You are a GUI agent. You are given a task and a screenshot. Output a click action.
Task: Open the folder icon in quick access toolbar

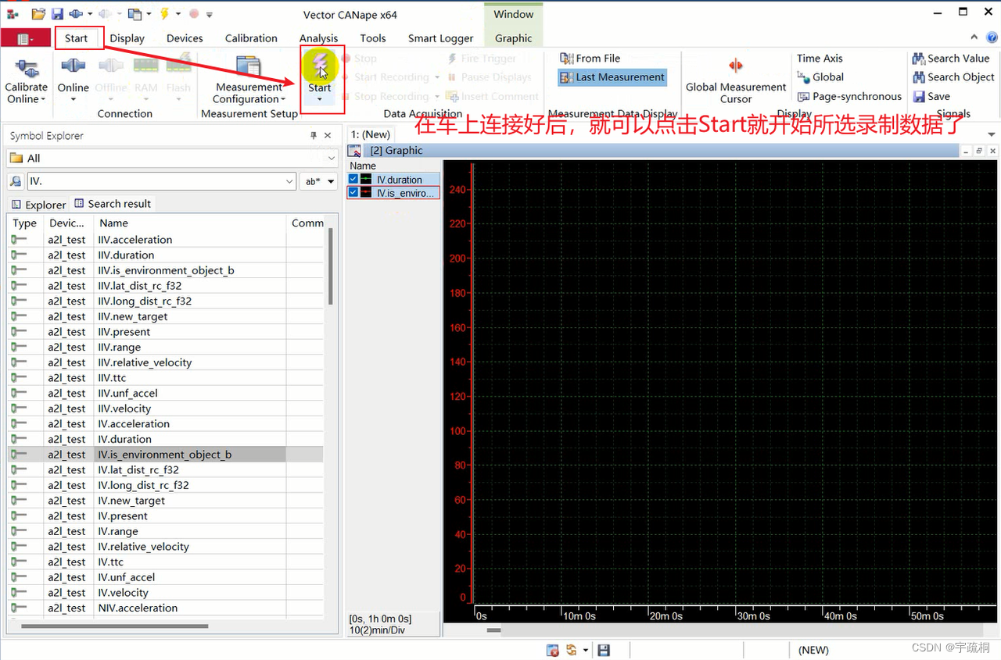point(38,14)
